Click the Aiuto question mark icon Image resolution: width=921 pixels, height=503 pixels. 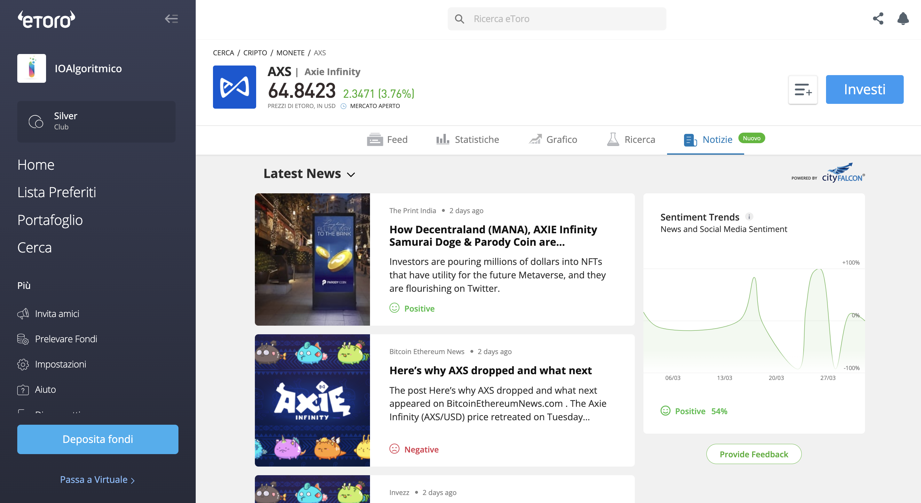coord(23,390)
